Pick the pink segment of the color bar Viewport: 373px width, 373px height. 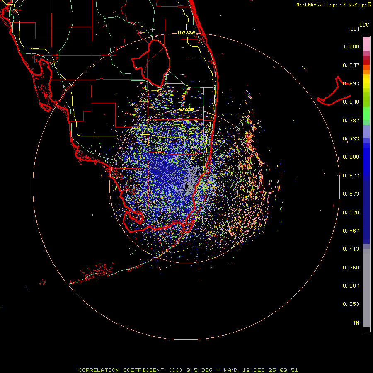tap(366, 44)
